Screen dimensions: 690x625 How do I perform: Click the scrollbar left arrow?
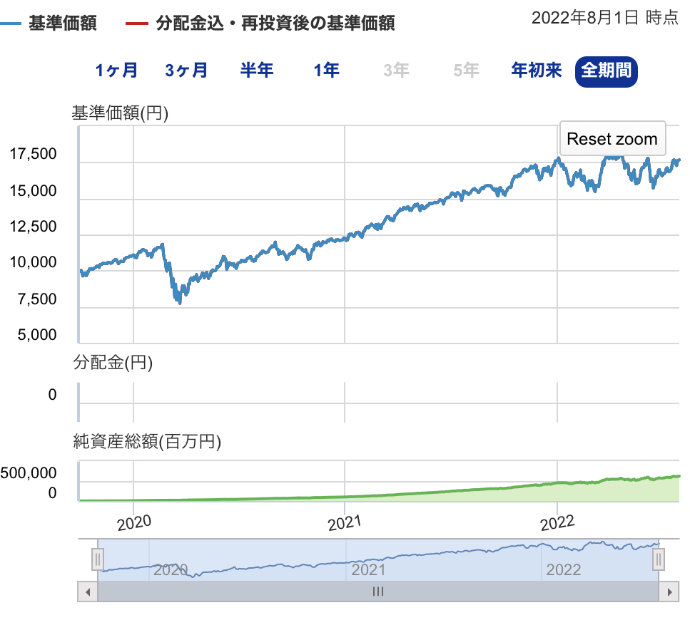pyautogui.click(x=87, y=592)
